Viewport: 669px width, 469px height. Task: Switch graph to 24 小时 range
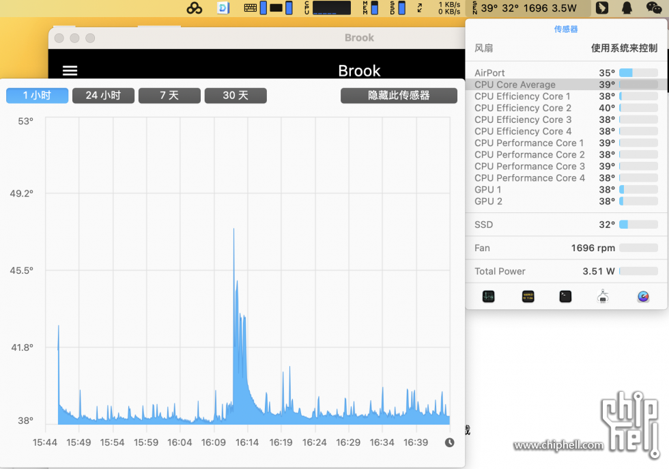tap(103, 95)
